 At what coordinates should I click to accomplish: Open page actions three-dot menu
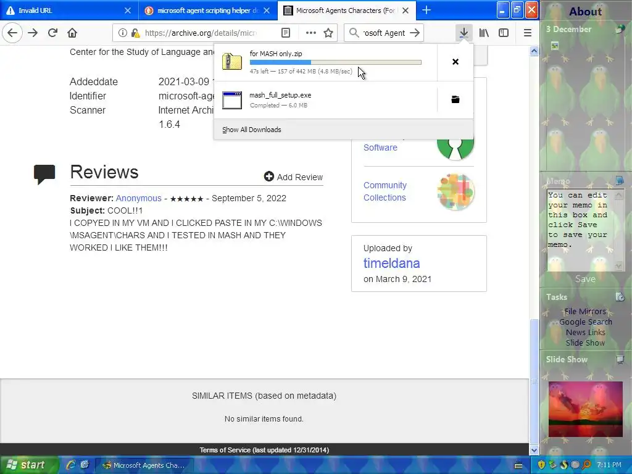[x=311, y=33]
